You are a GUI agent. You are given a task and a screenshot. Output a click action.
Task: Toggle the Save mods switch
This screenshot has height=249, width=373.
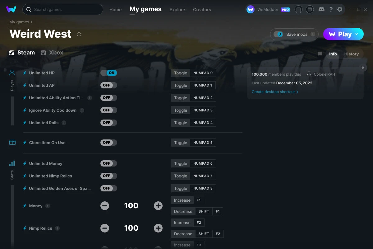[279, 34]
